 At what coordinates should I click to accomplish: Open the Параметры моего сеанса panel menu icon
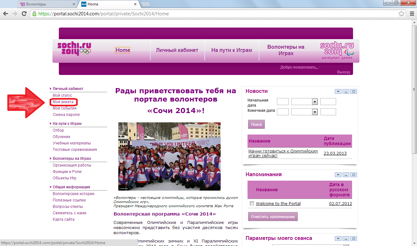tap(338, 239)
